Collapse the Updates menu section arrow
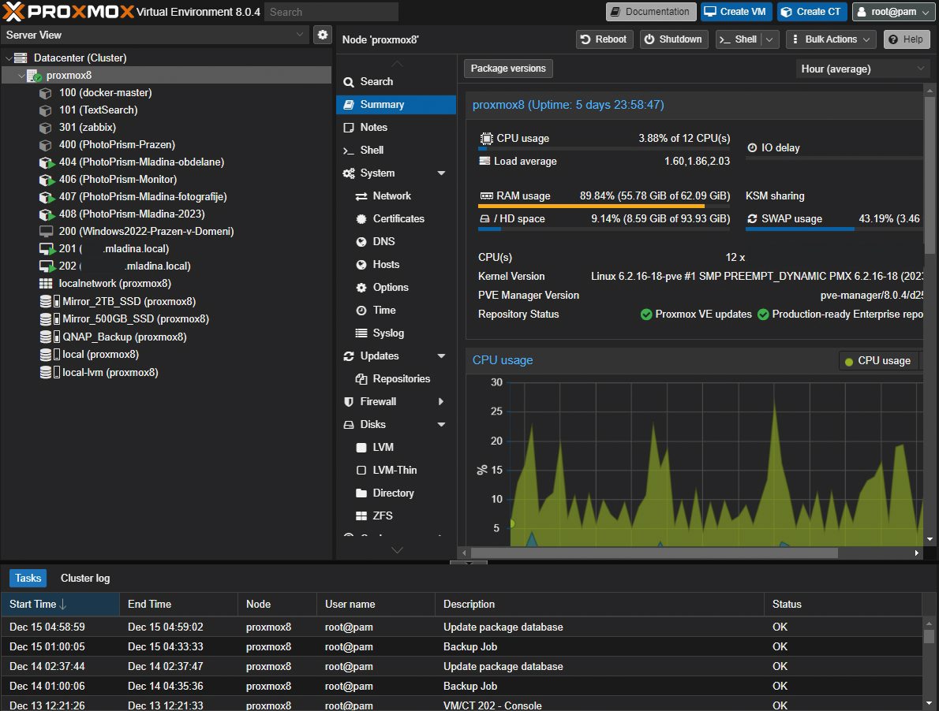Viewport: 939px width, 711px height. (441, 355)
